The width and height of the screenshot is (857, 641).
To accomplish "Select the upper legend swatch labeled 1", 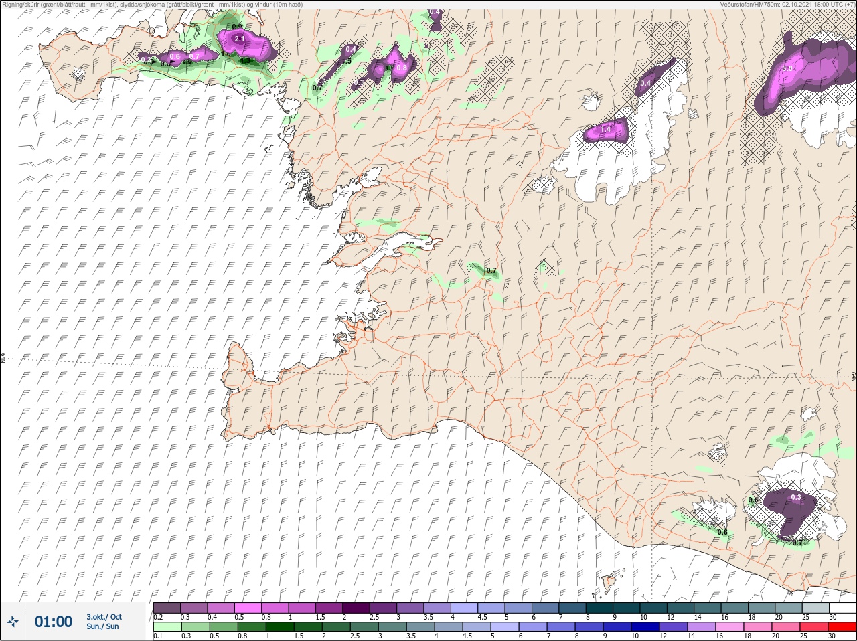I will click(x=302, y=608).
